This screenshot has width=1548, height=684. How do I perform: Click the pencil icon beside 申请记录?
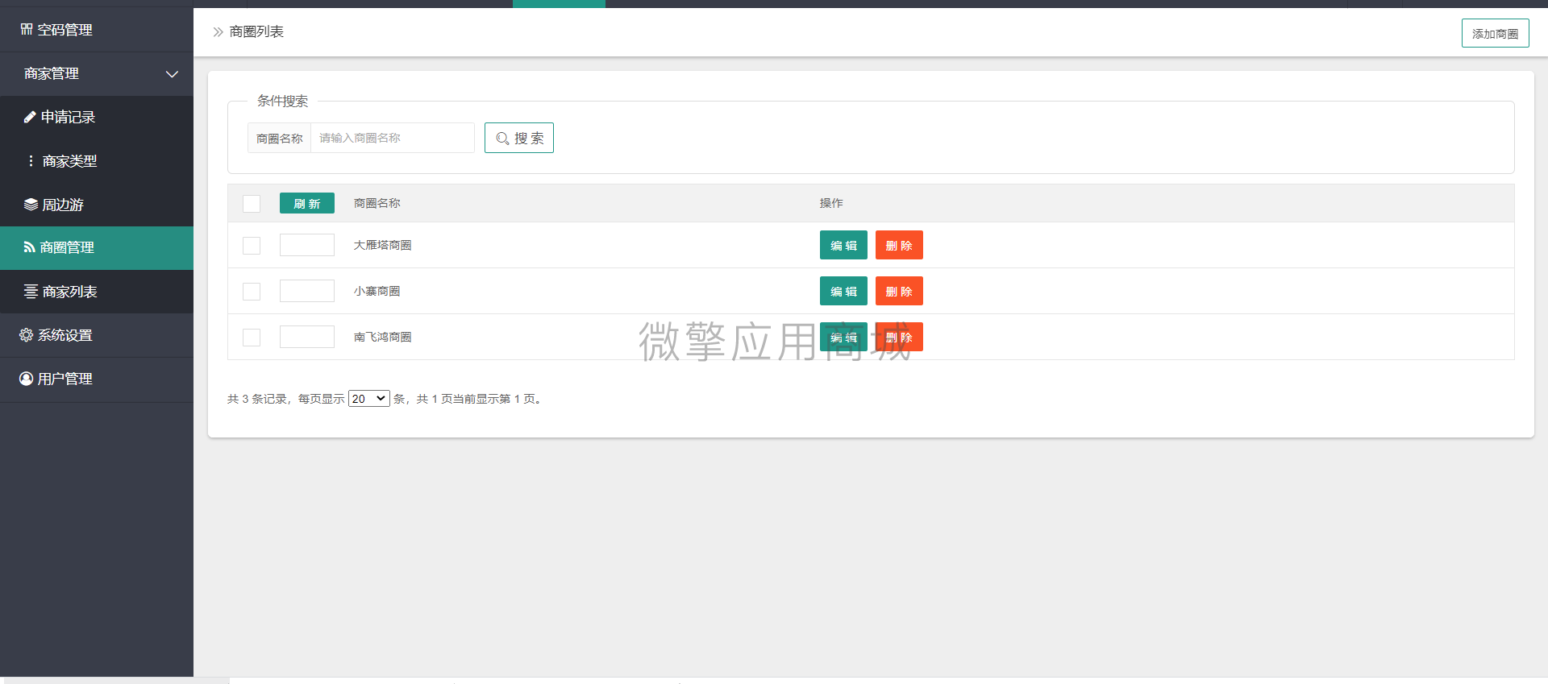30,118
